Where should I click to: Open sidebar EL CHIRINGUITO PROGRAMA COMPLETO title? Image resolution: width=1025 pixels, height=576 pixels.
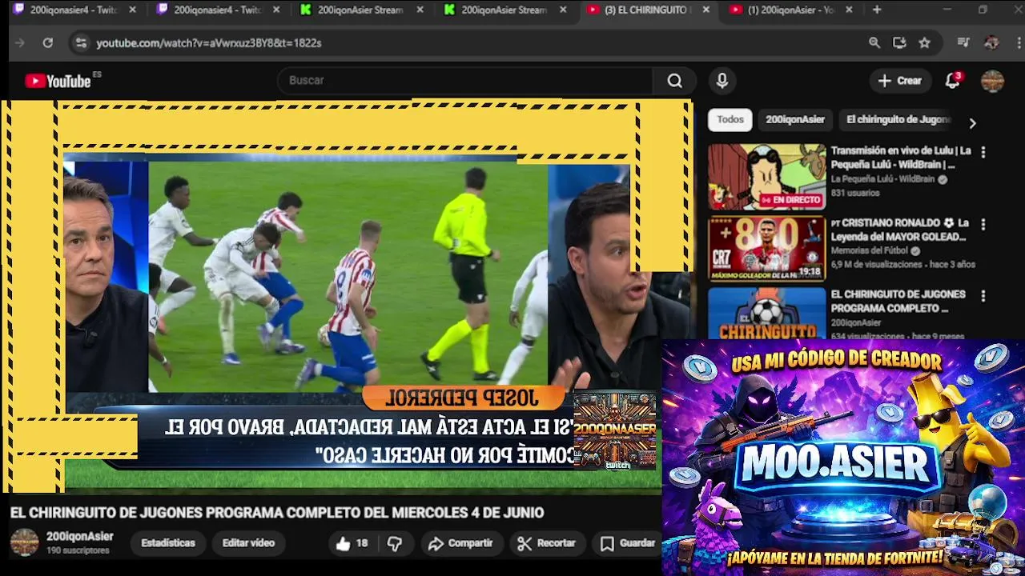point(898,301)
